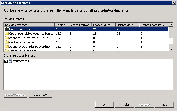Sort by Nom de composant column header
The width and height of the screenshot is (177, 111).
coord(29,25)
